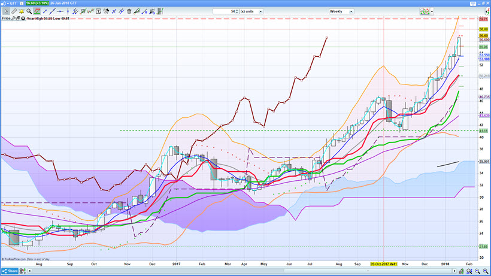Click the zoom in magnifier icon

[486, 271]
